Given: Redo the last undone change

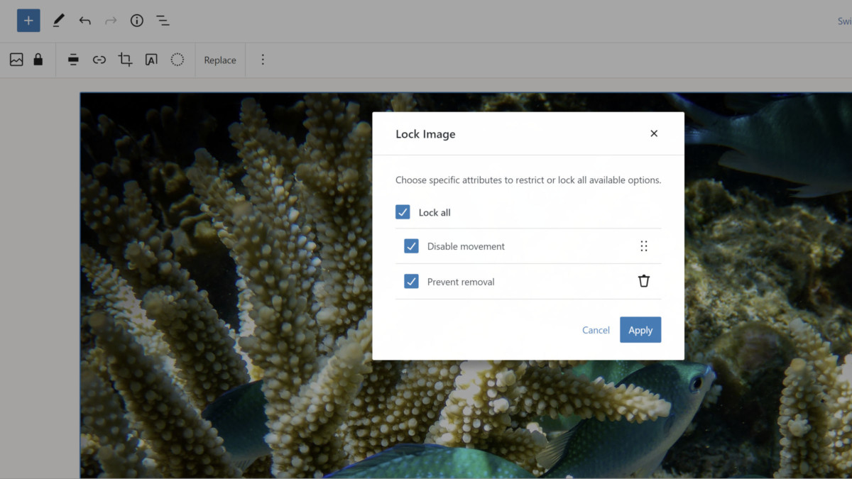Looking at the screenshot, I should [x=111, y=21].
